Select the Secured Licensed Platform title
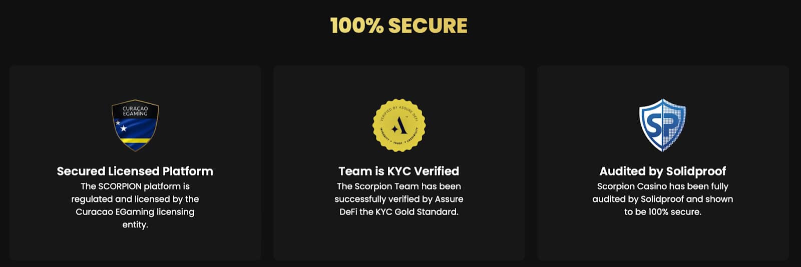Image resolution: width=801 pixels, height=267 pixels. click(135, 171)
